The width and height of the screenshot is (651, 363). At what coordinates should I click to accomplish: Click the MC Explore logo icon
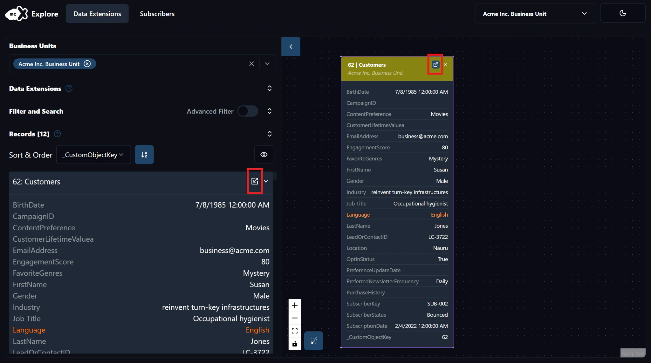coord(17,14)
